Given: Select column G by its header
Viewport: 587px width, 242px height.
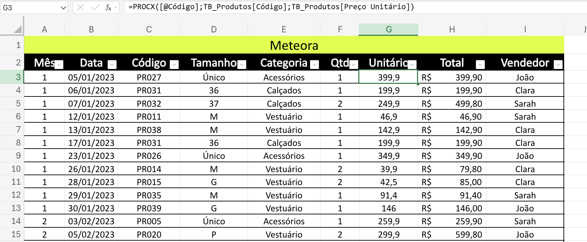Looking at the screenshot, I should [388, 30].
